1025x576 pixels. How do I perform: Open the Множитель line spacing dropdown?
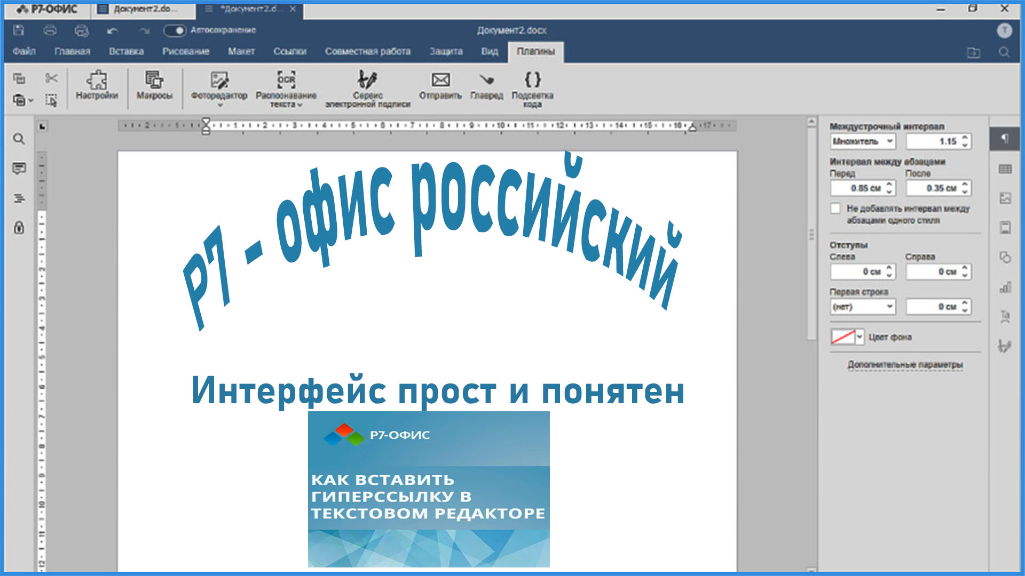click(863, 141)
